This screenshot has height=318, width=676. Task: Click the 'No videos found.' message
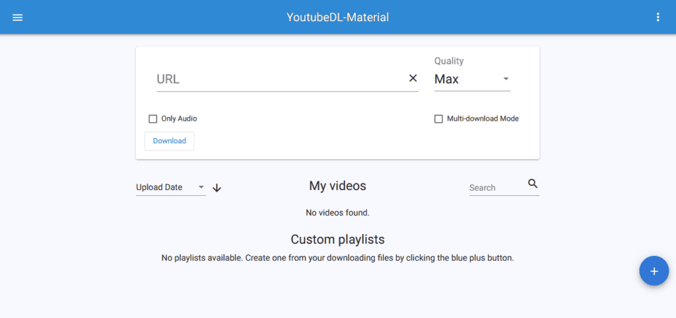click(x=337, y=212)
